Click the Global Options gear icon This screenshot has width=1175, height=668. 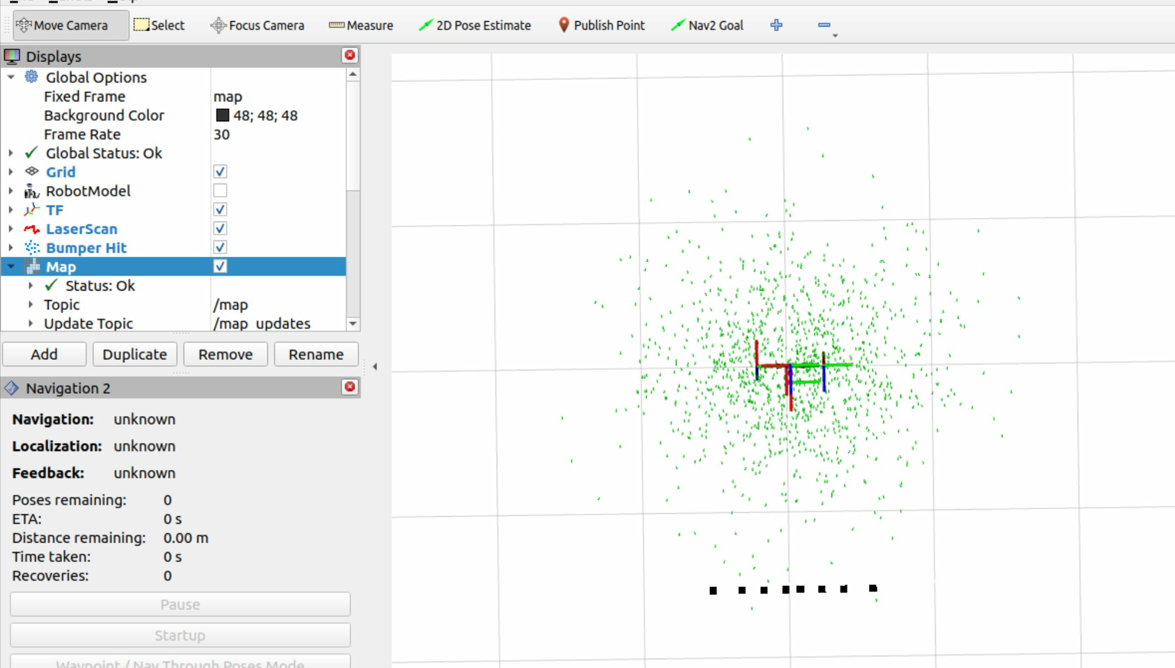32,77
